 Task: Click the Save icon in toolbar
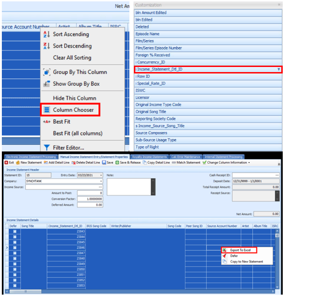coord(104,163)
